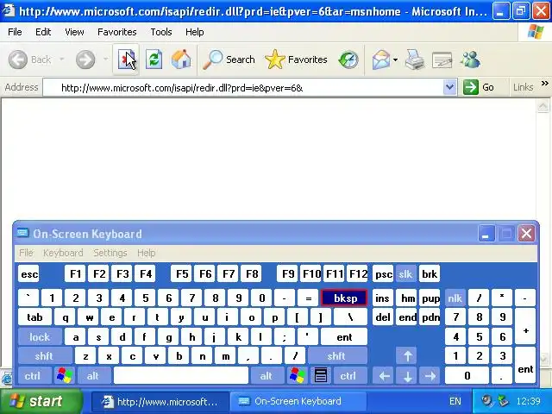This screenshot has height=414, width=552.
Task: Toggle the nlk num lock key
Action: pos(455,298)
